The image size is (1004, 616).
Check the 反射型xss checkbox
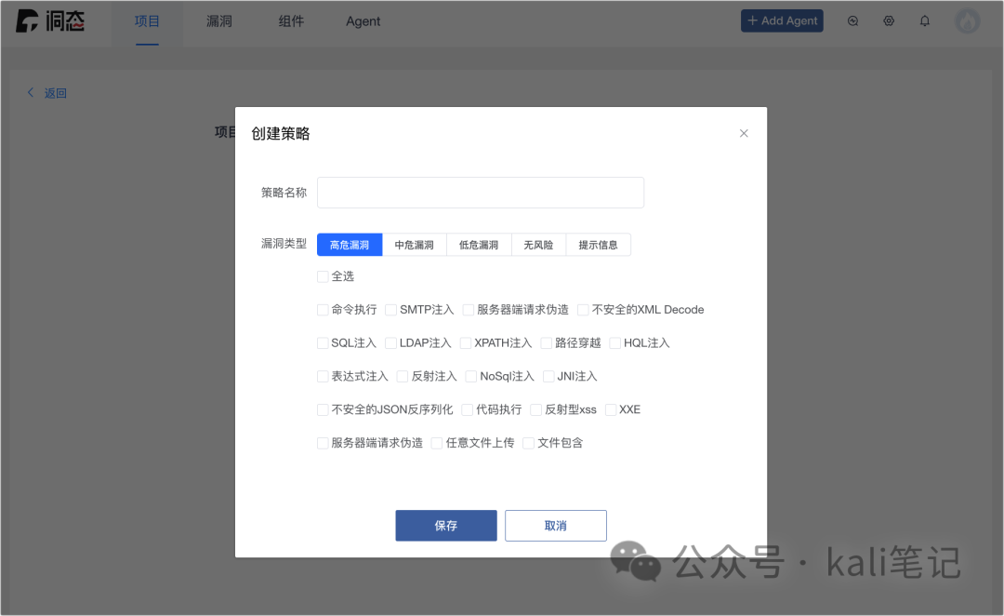pyautogui.click(x=536, y=409)
